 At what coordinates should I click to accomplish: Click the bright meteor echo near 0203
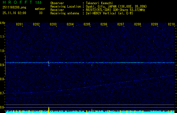tap(49, 63)
